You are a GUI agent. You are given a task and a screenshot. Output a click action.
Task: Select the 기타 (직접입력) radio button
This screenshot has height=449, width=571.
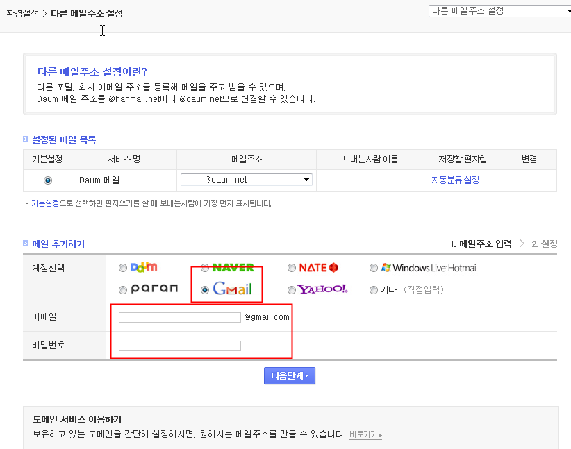pos(373,290)
